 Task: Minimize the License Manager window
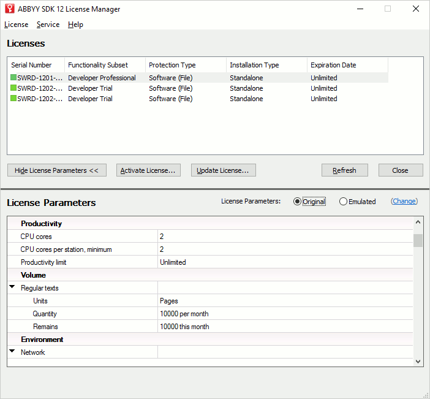point(360,9)
